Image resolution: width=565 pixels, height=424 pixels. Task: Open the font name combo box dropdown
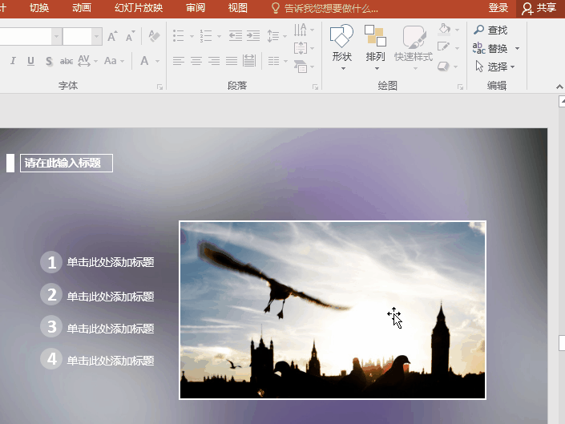(x=57, y=36)
